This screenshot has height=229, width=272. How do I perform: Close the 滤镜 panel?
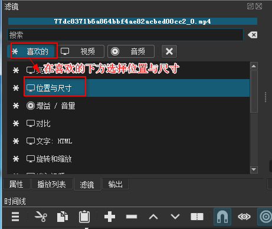pyautogui.click(x=258, y=6)
